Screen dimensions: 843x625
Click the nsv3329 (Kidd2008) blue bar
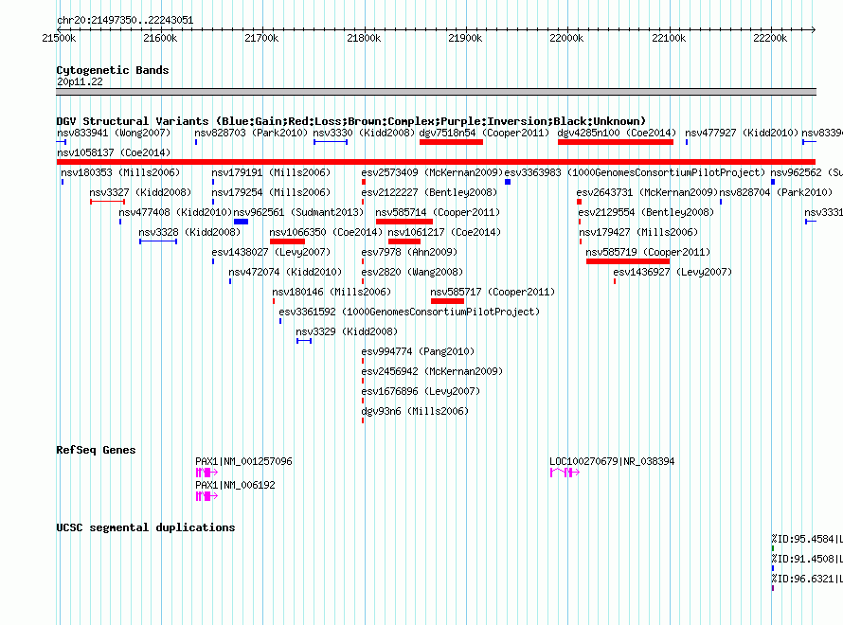[x=304, y=341]
